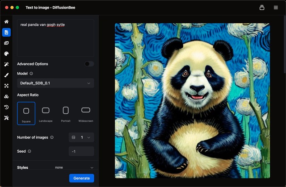Image resolution: width=286 pixels, height=187 pixels.
Task: Click the info icon next to Number of images
Action: pyautogui.click(x=52, y=137)
